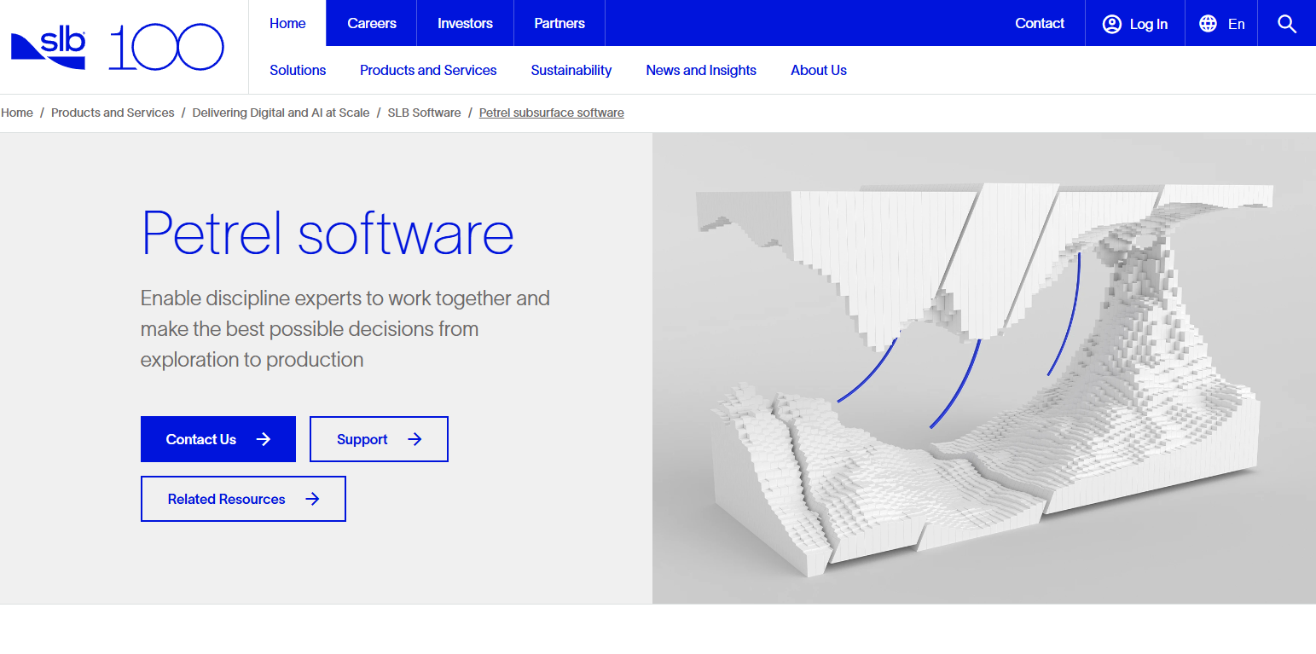Open the Products and Services menu
Image resolution: width=1316 pixels, height=654 pixels.
(428, 70)
